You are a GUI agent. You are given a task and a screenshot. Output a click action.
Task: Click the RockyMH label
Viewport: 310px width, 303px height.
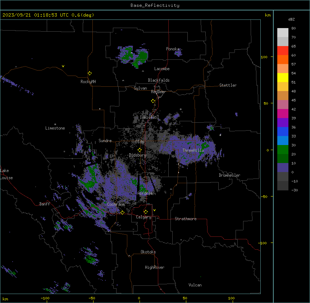click(88, 82)
